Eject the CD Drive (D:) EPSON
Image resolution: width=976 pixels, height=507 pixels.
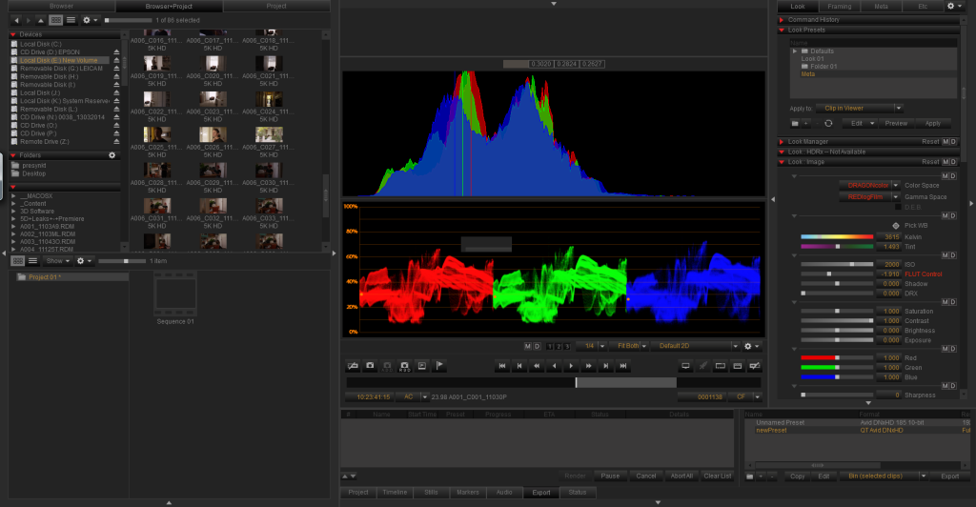click(x=116, y=52)
